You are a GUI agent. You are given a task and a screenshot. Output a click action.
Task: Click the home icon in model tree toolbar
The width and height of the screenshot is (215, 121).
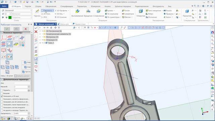[51, 28]
